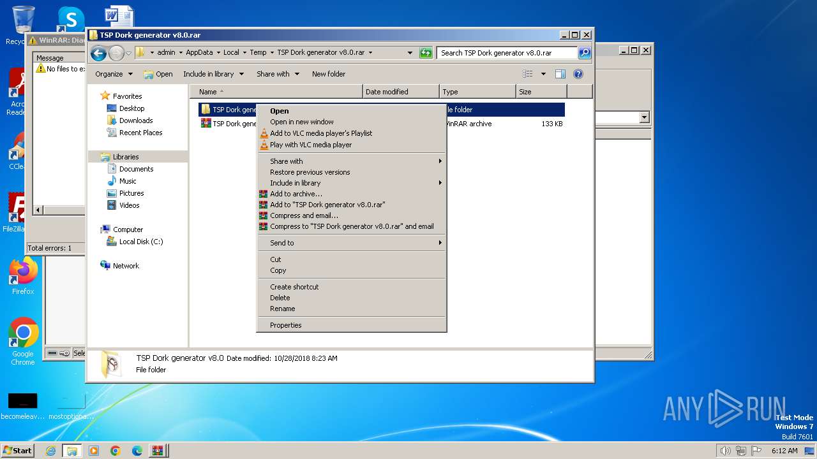Image resolution: width=817 pixels, height=459 pixels.
Task: Select Desktop in the navigation pane
Action: [131, 108]
